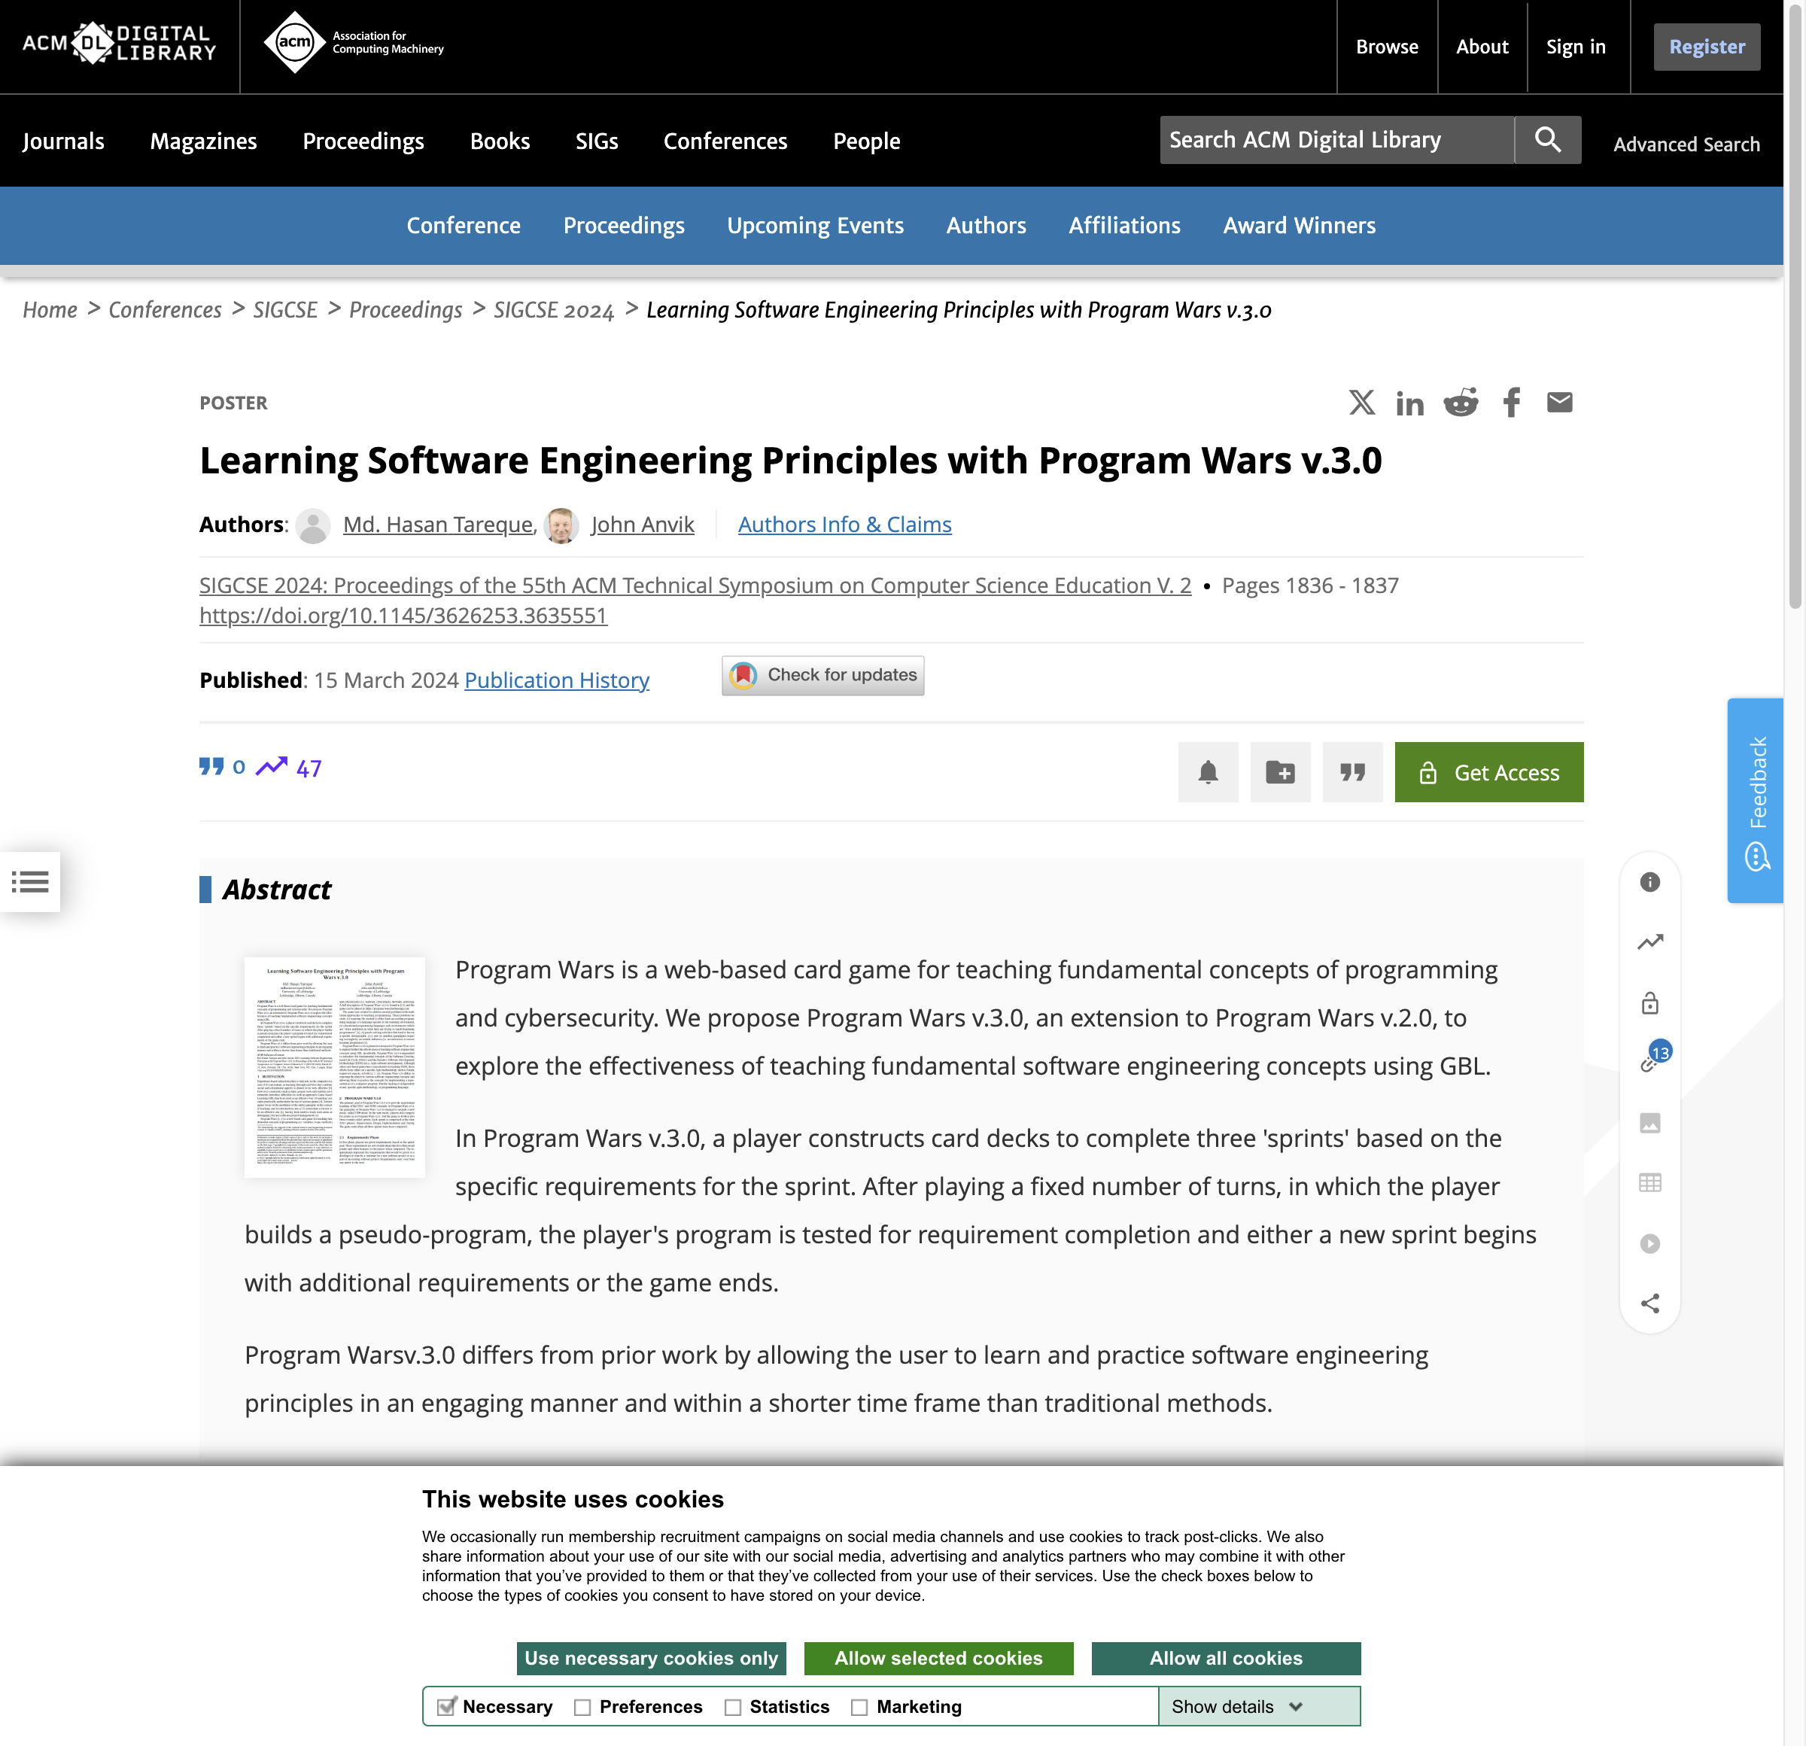Check the Marketing cookies checkbox

click(x=859, y=1706)
